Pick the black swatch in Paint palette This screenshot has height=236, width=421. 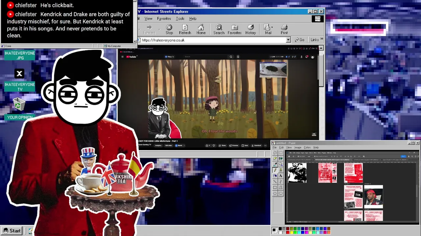pos(280,228)
